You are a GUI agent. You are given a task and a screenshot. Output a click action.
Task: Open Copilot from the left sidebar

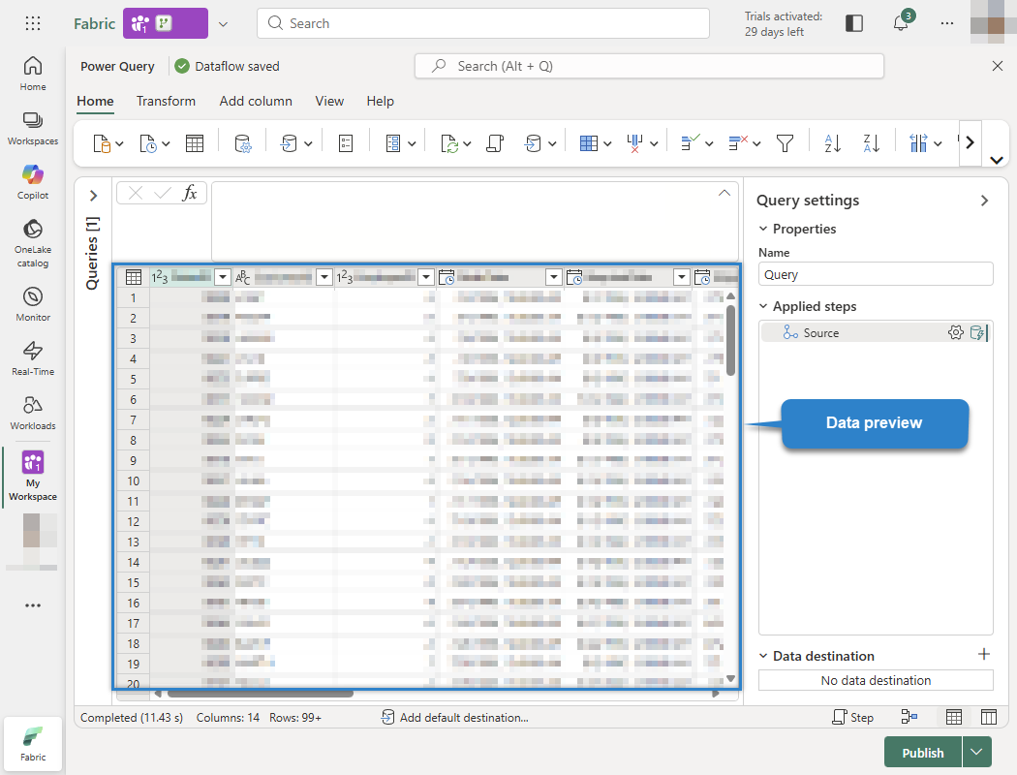[x=32, y=184]
